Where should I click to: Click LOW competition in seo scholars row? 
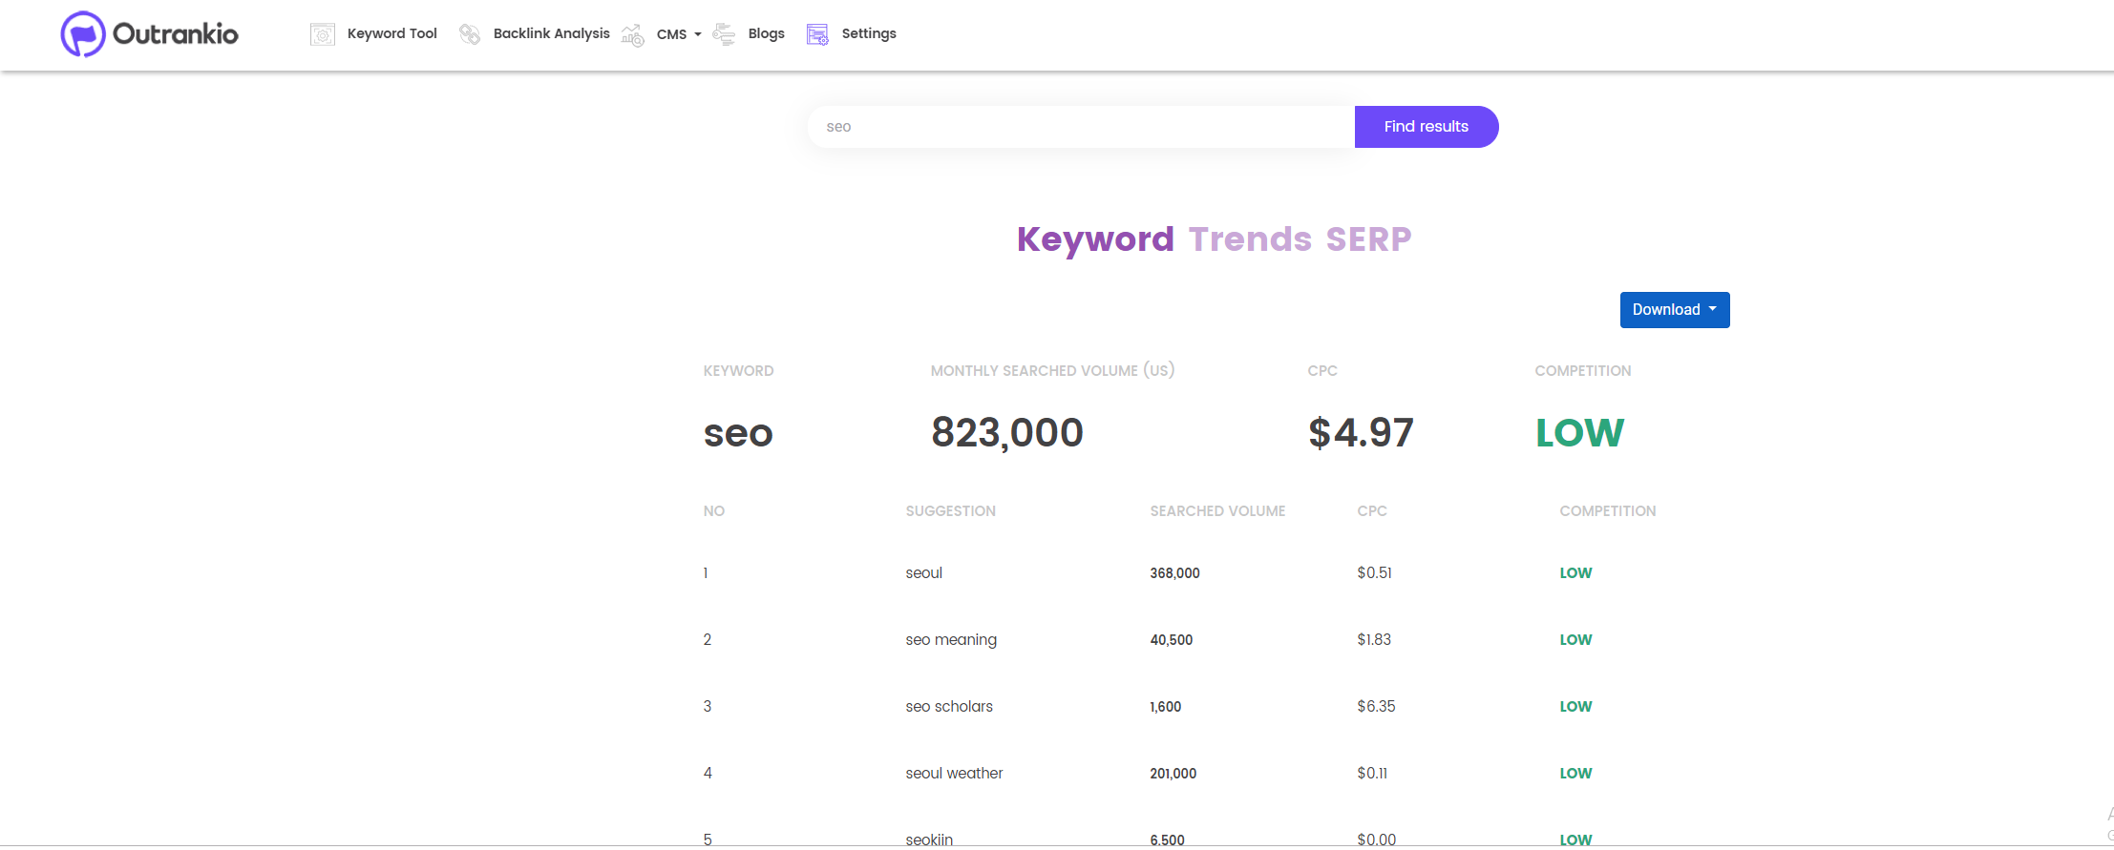click(1576, 707)
